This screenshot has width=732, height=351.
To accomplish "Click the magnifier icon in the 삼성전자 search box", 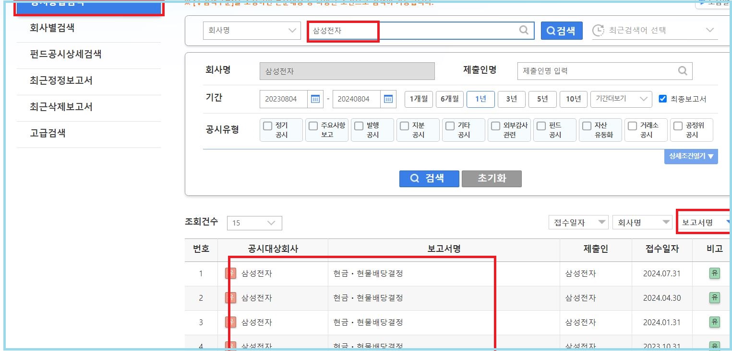I will (524, 30).
